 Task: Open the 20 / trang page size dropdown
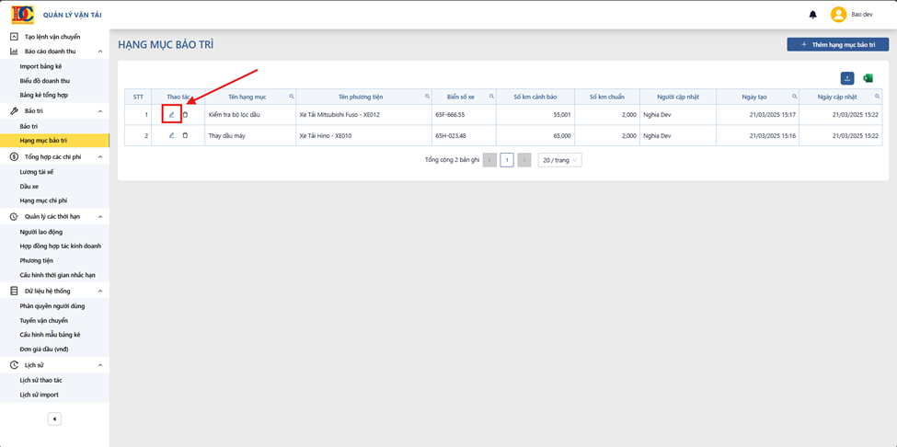[x=560, y=161]
